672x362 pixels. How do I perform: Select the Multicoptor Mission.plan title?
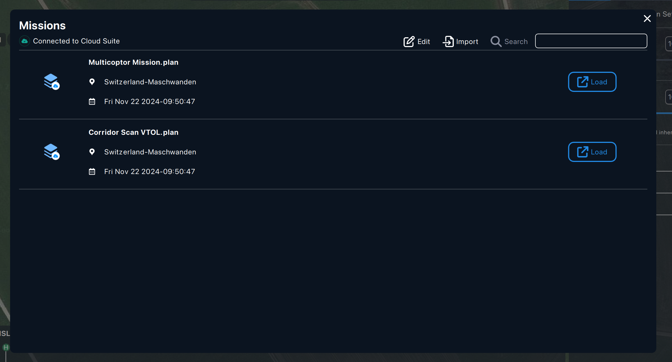[134, 62]
